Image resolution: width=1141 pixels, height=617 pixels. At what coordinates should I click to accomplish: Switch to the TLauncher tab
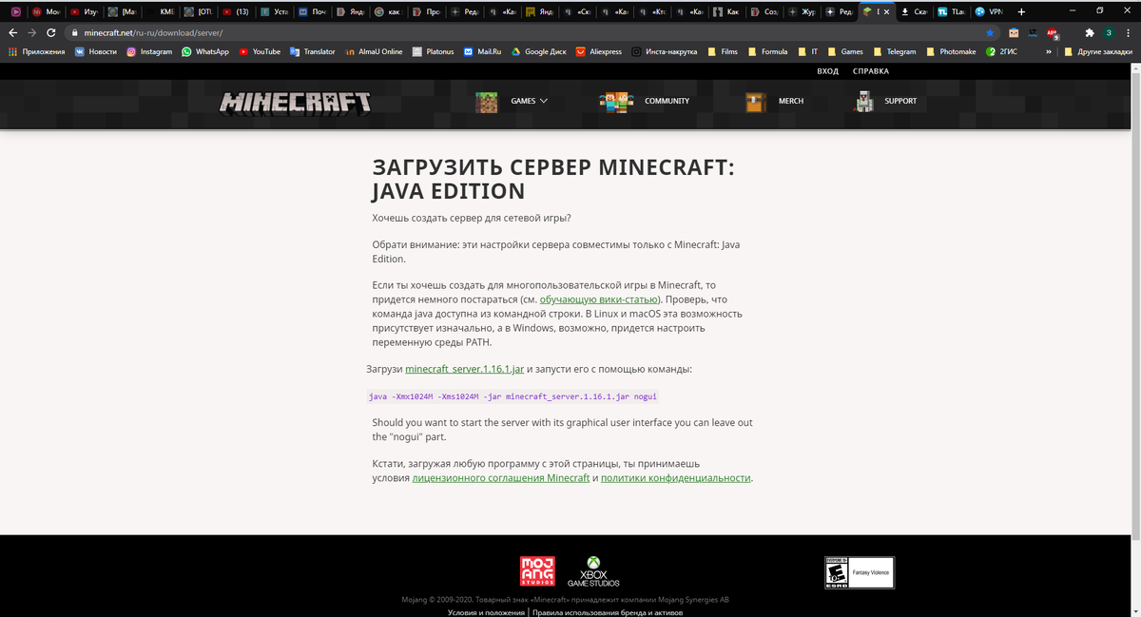pos(953,11)
